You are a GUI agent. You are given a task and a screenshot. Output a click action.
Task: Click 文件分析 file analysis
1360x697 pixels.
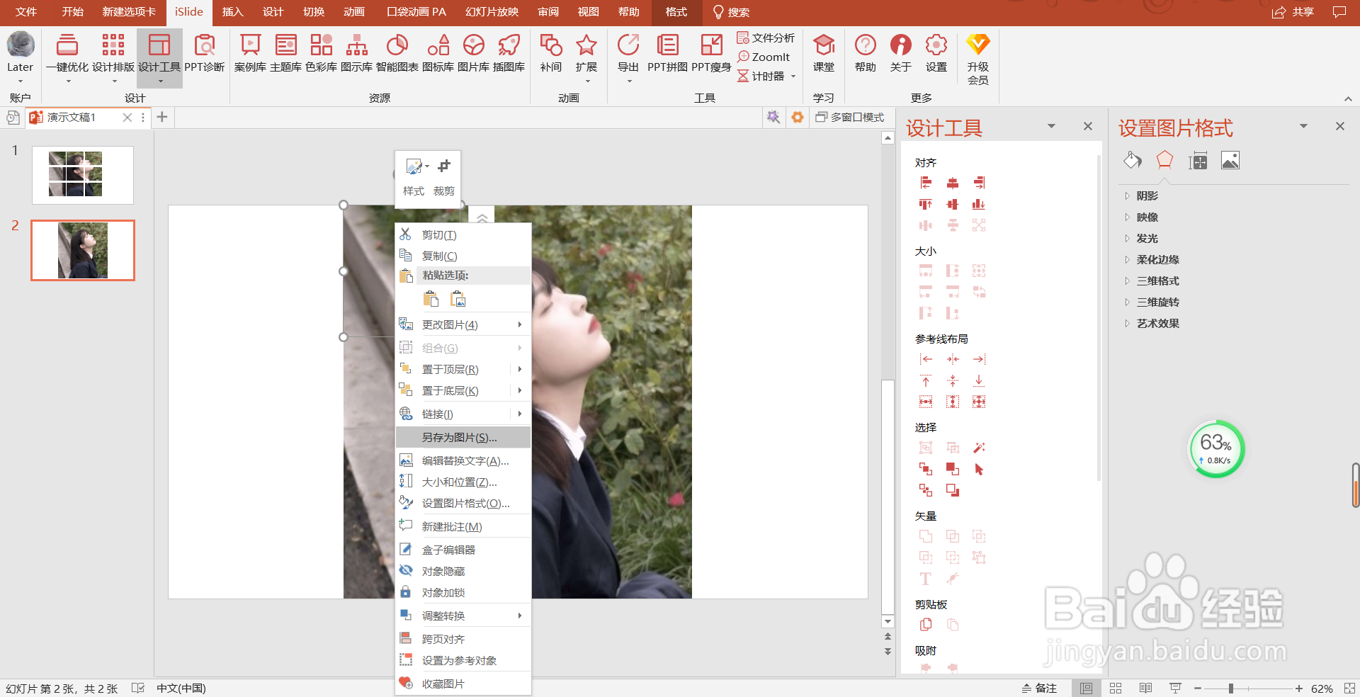[x=766, y=38]
